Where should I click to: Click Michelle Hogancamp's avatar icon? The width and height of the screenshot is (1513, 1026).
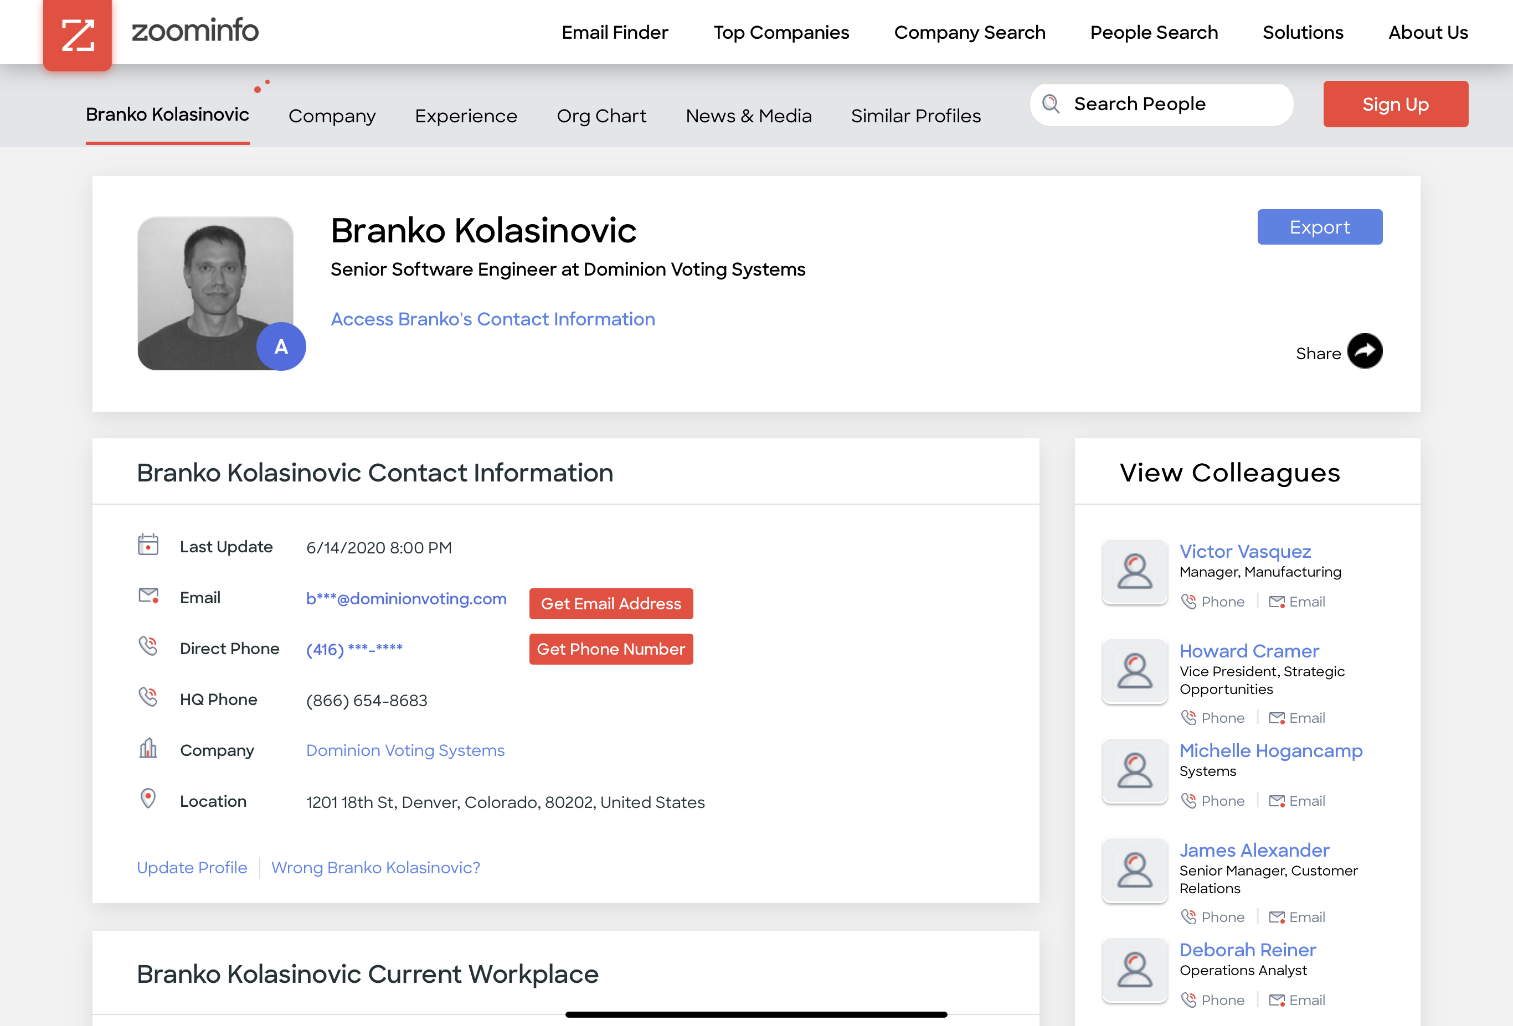tap(1135, 771)
